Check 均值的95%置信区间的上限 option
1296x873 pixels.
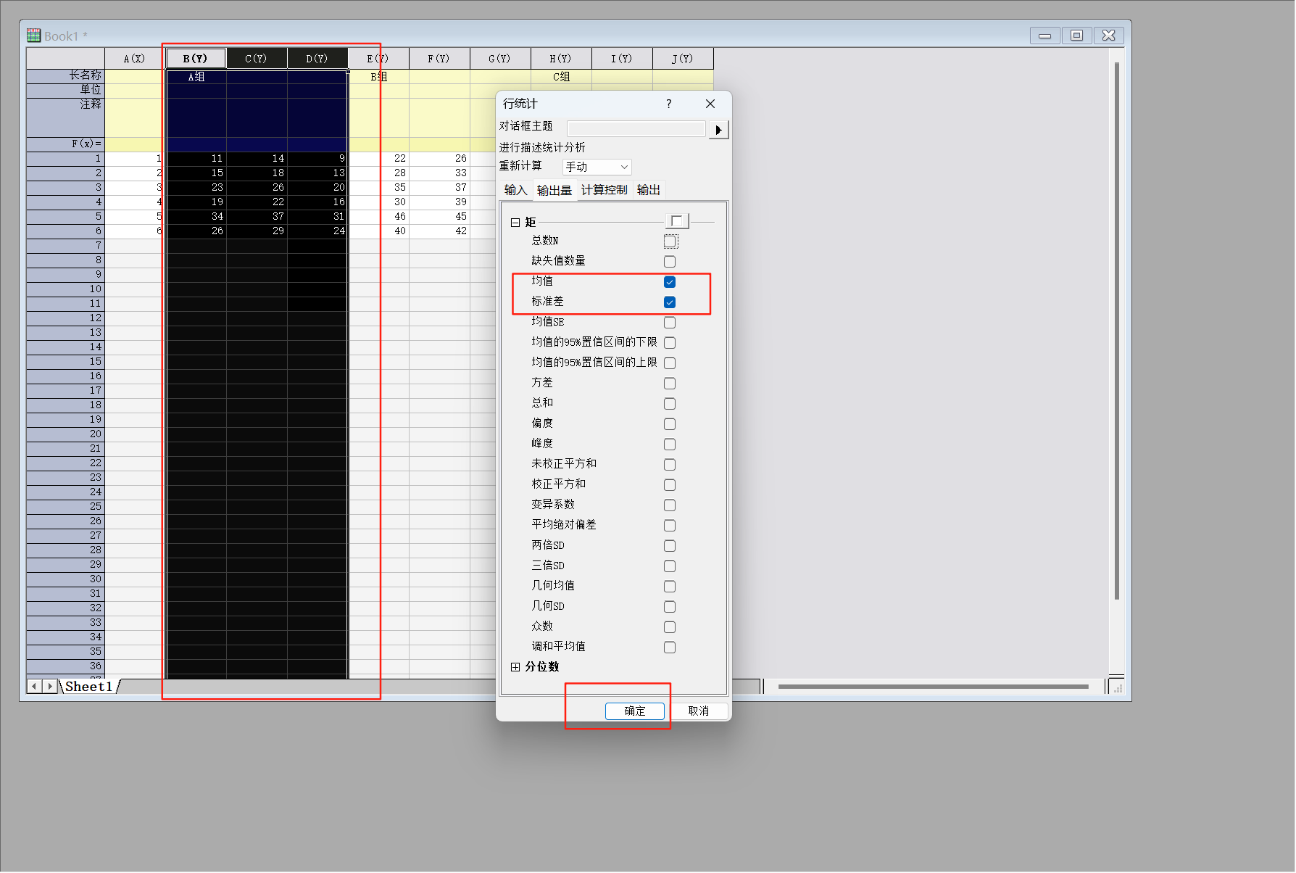click(670, 363)
